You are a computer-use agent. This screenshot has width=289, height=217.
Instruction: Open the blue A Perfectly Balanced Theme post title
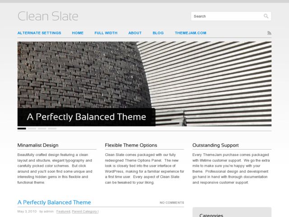(x=54, y=203)
